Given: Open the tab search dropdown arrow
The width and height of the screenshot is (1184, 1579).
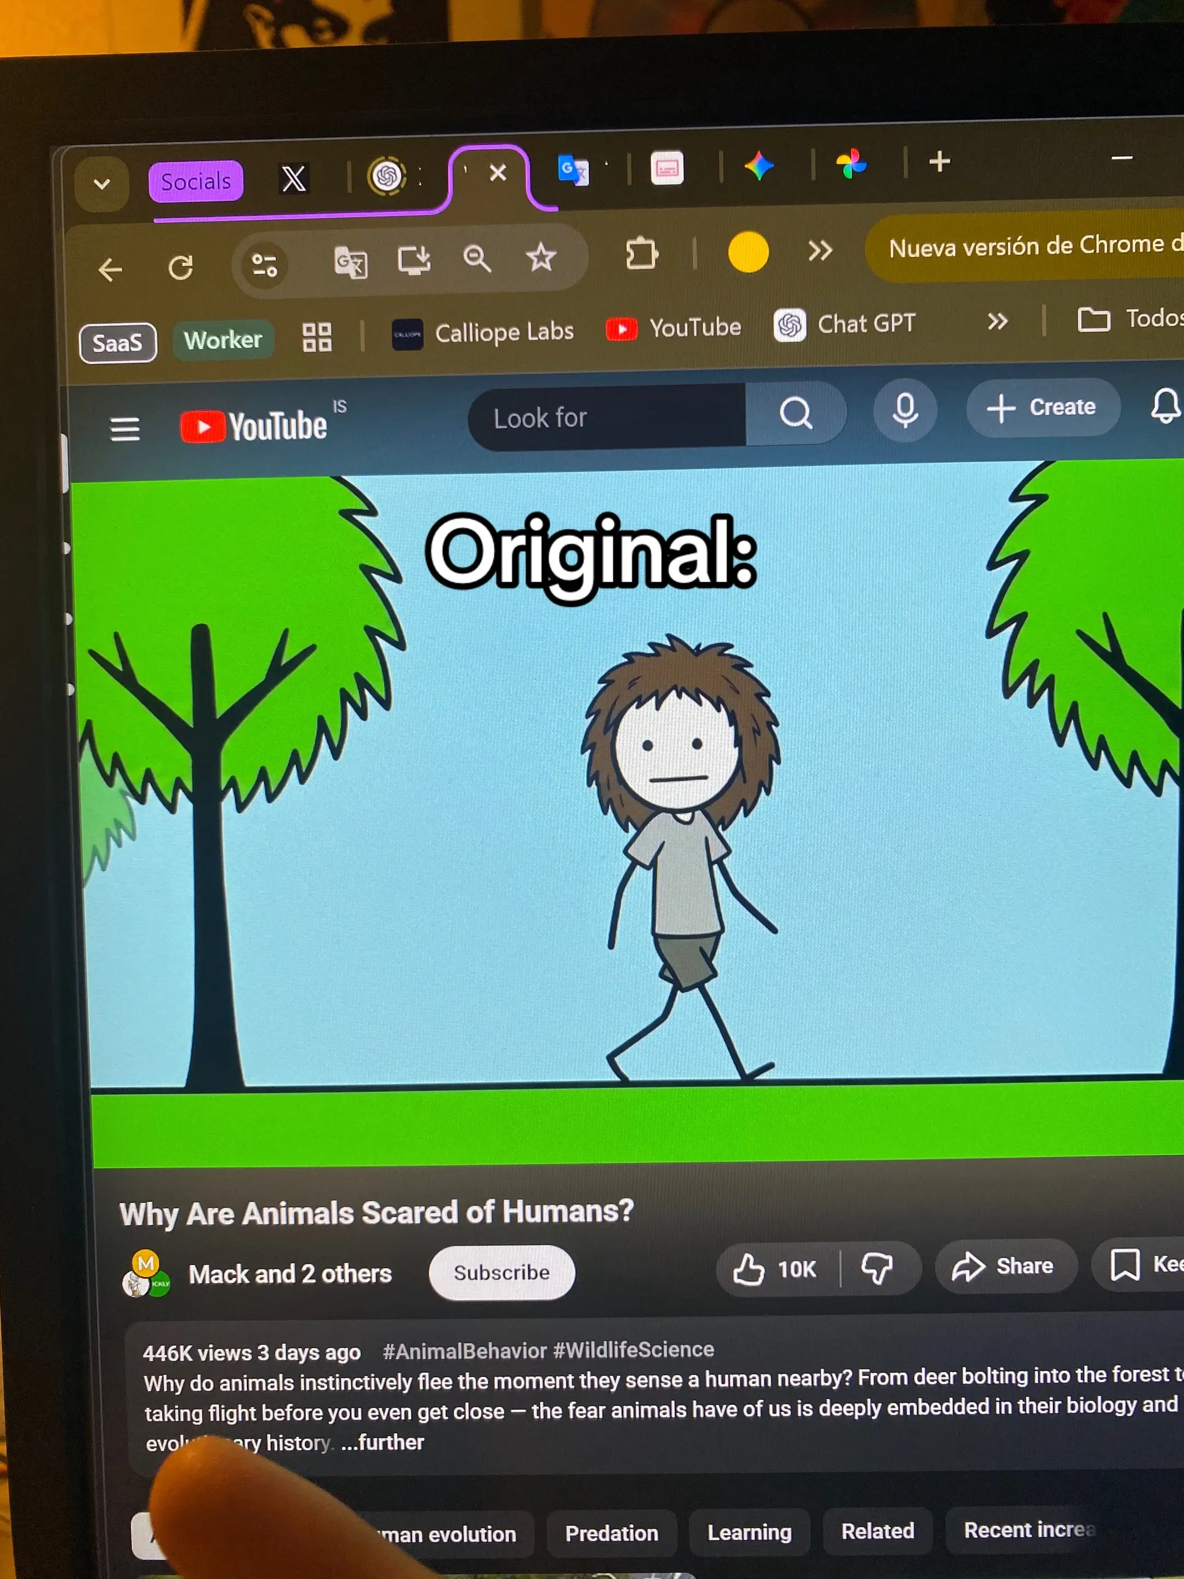Looking at the screenshot, I should click(x=102, y=184).
